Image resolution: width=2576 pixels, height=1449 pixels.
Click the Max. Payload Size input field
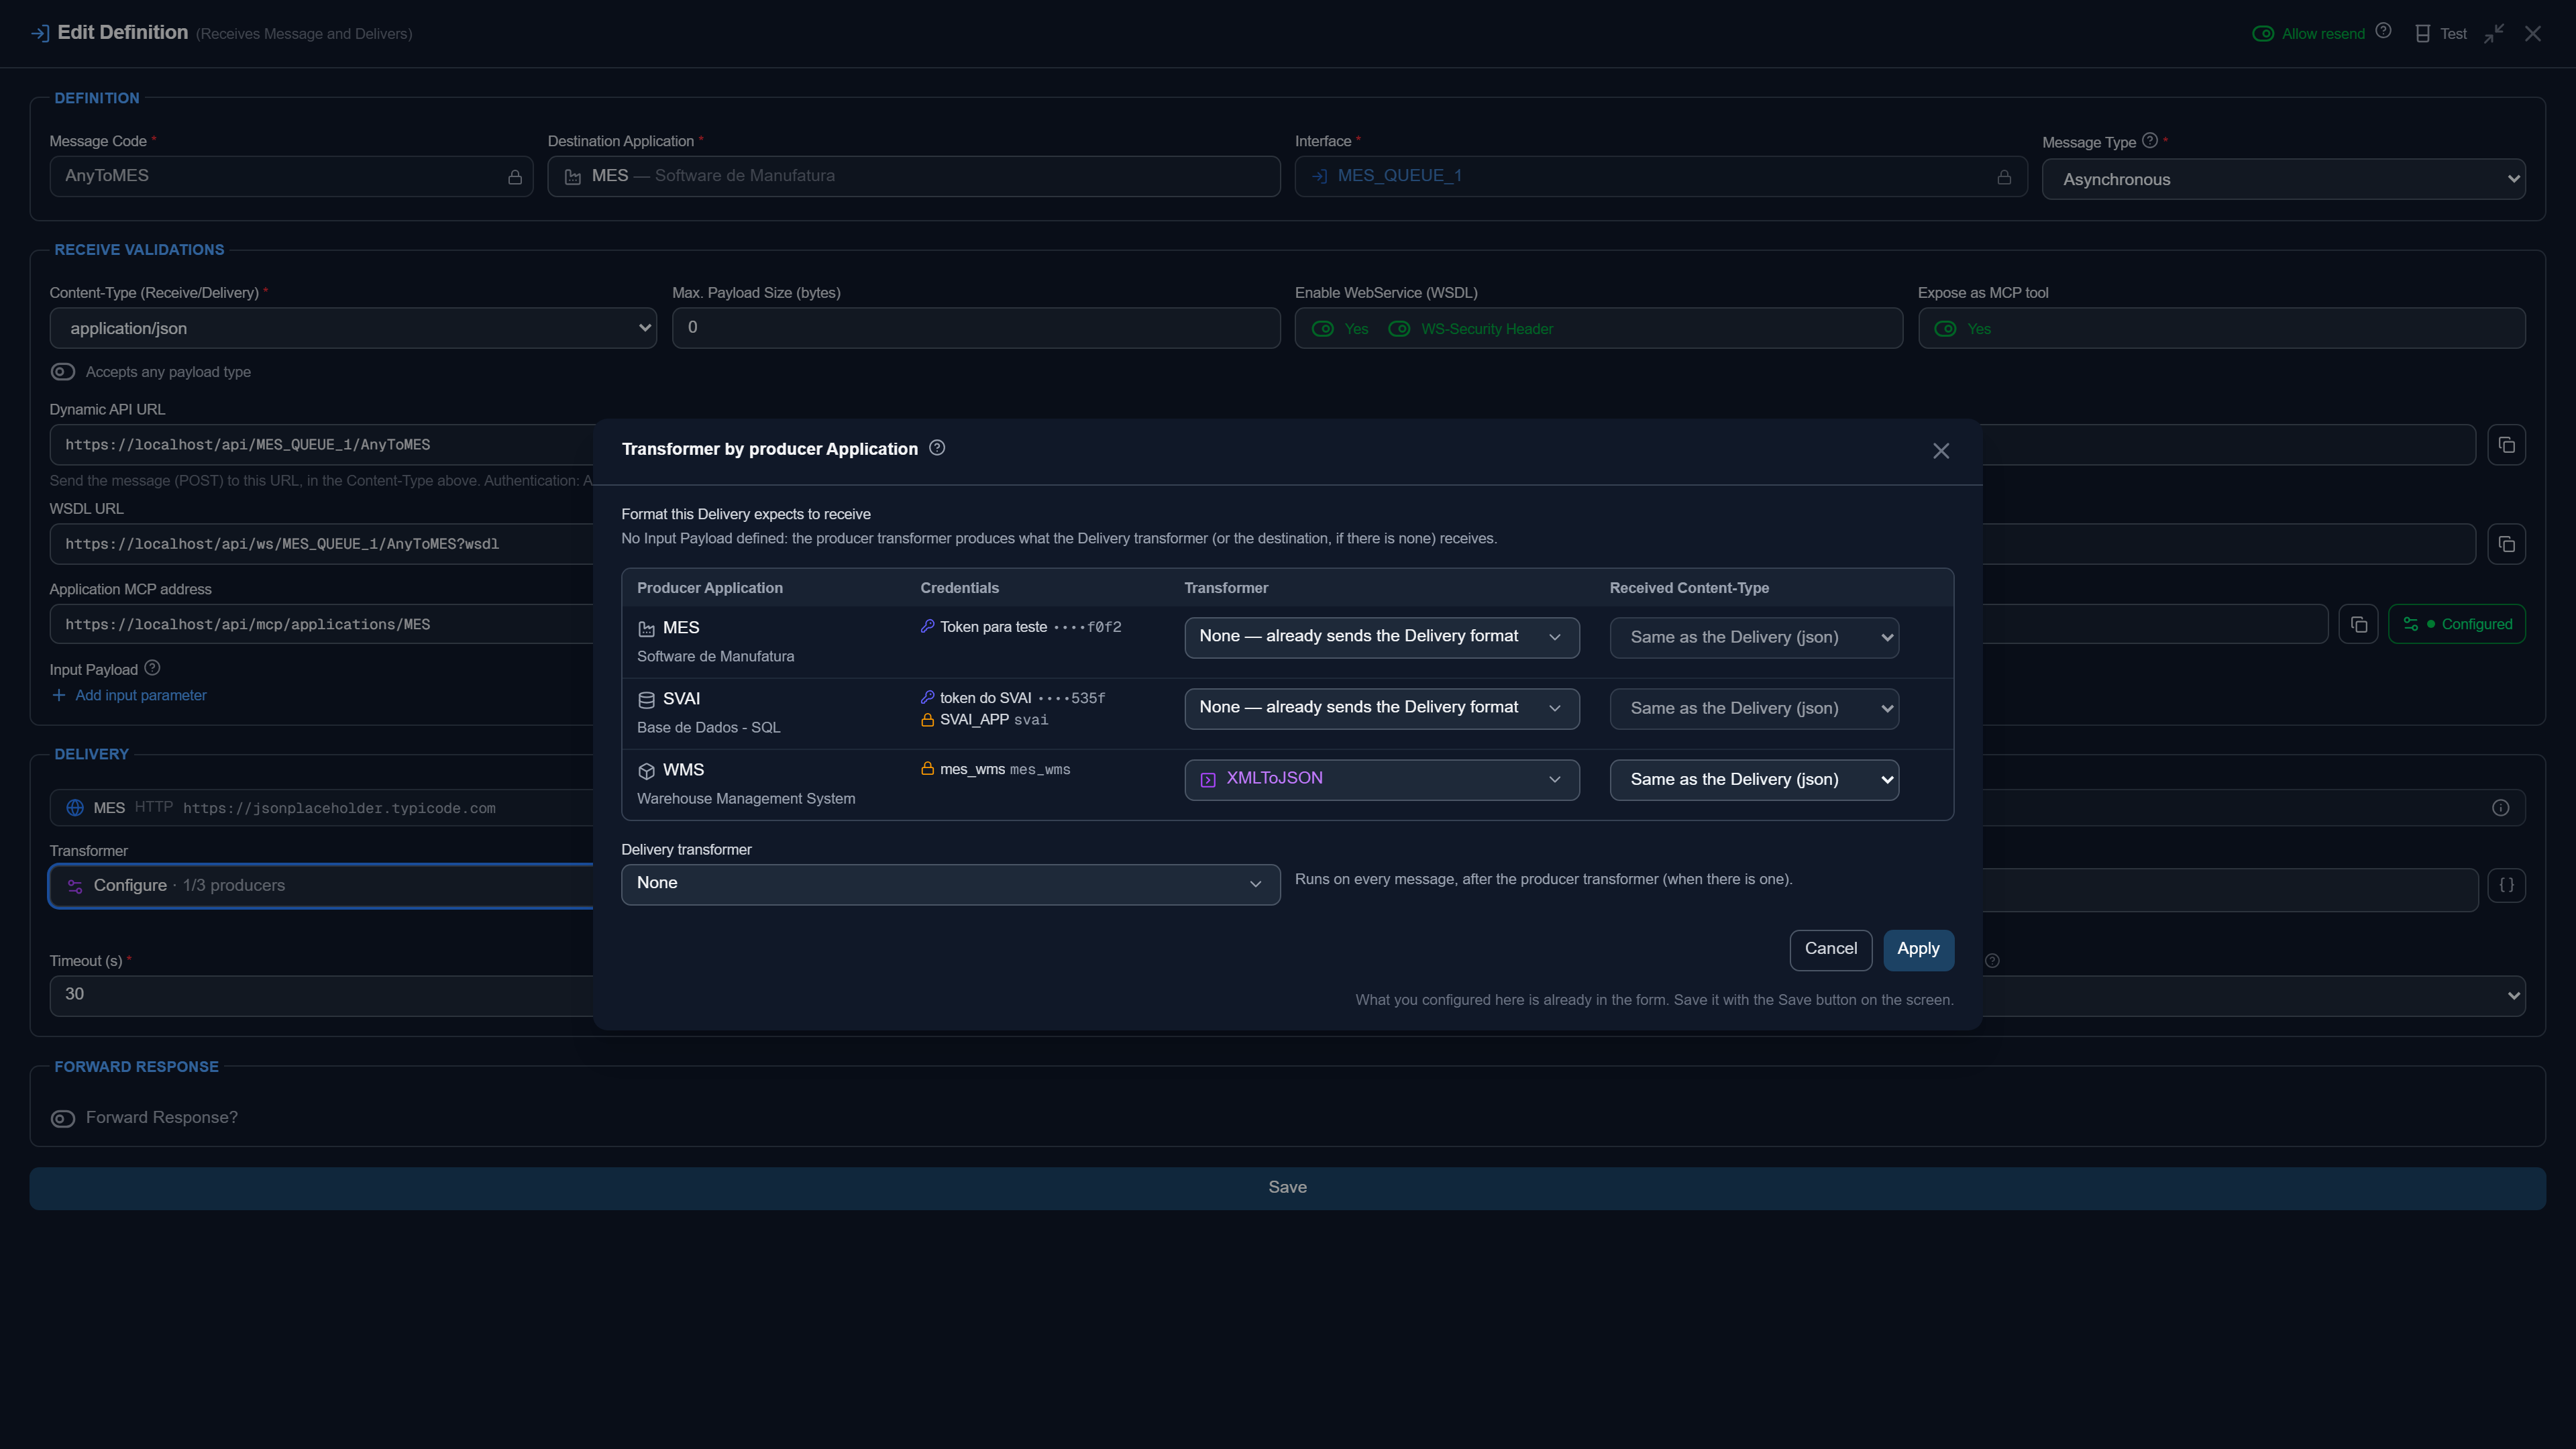(x=976, y=328)
